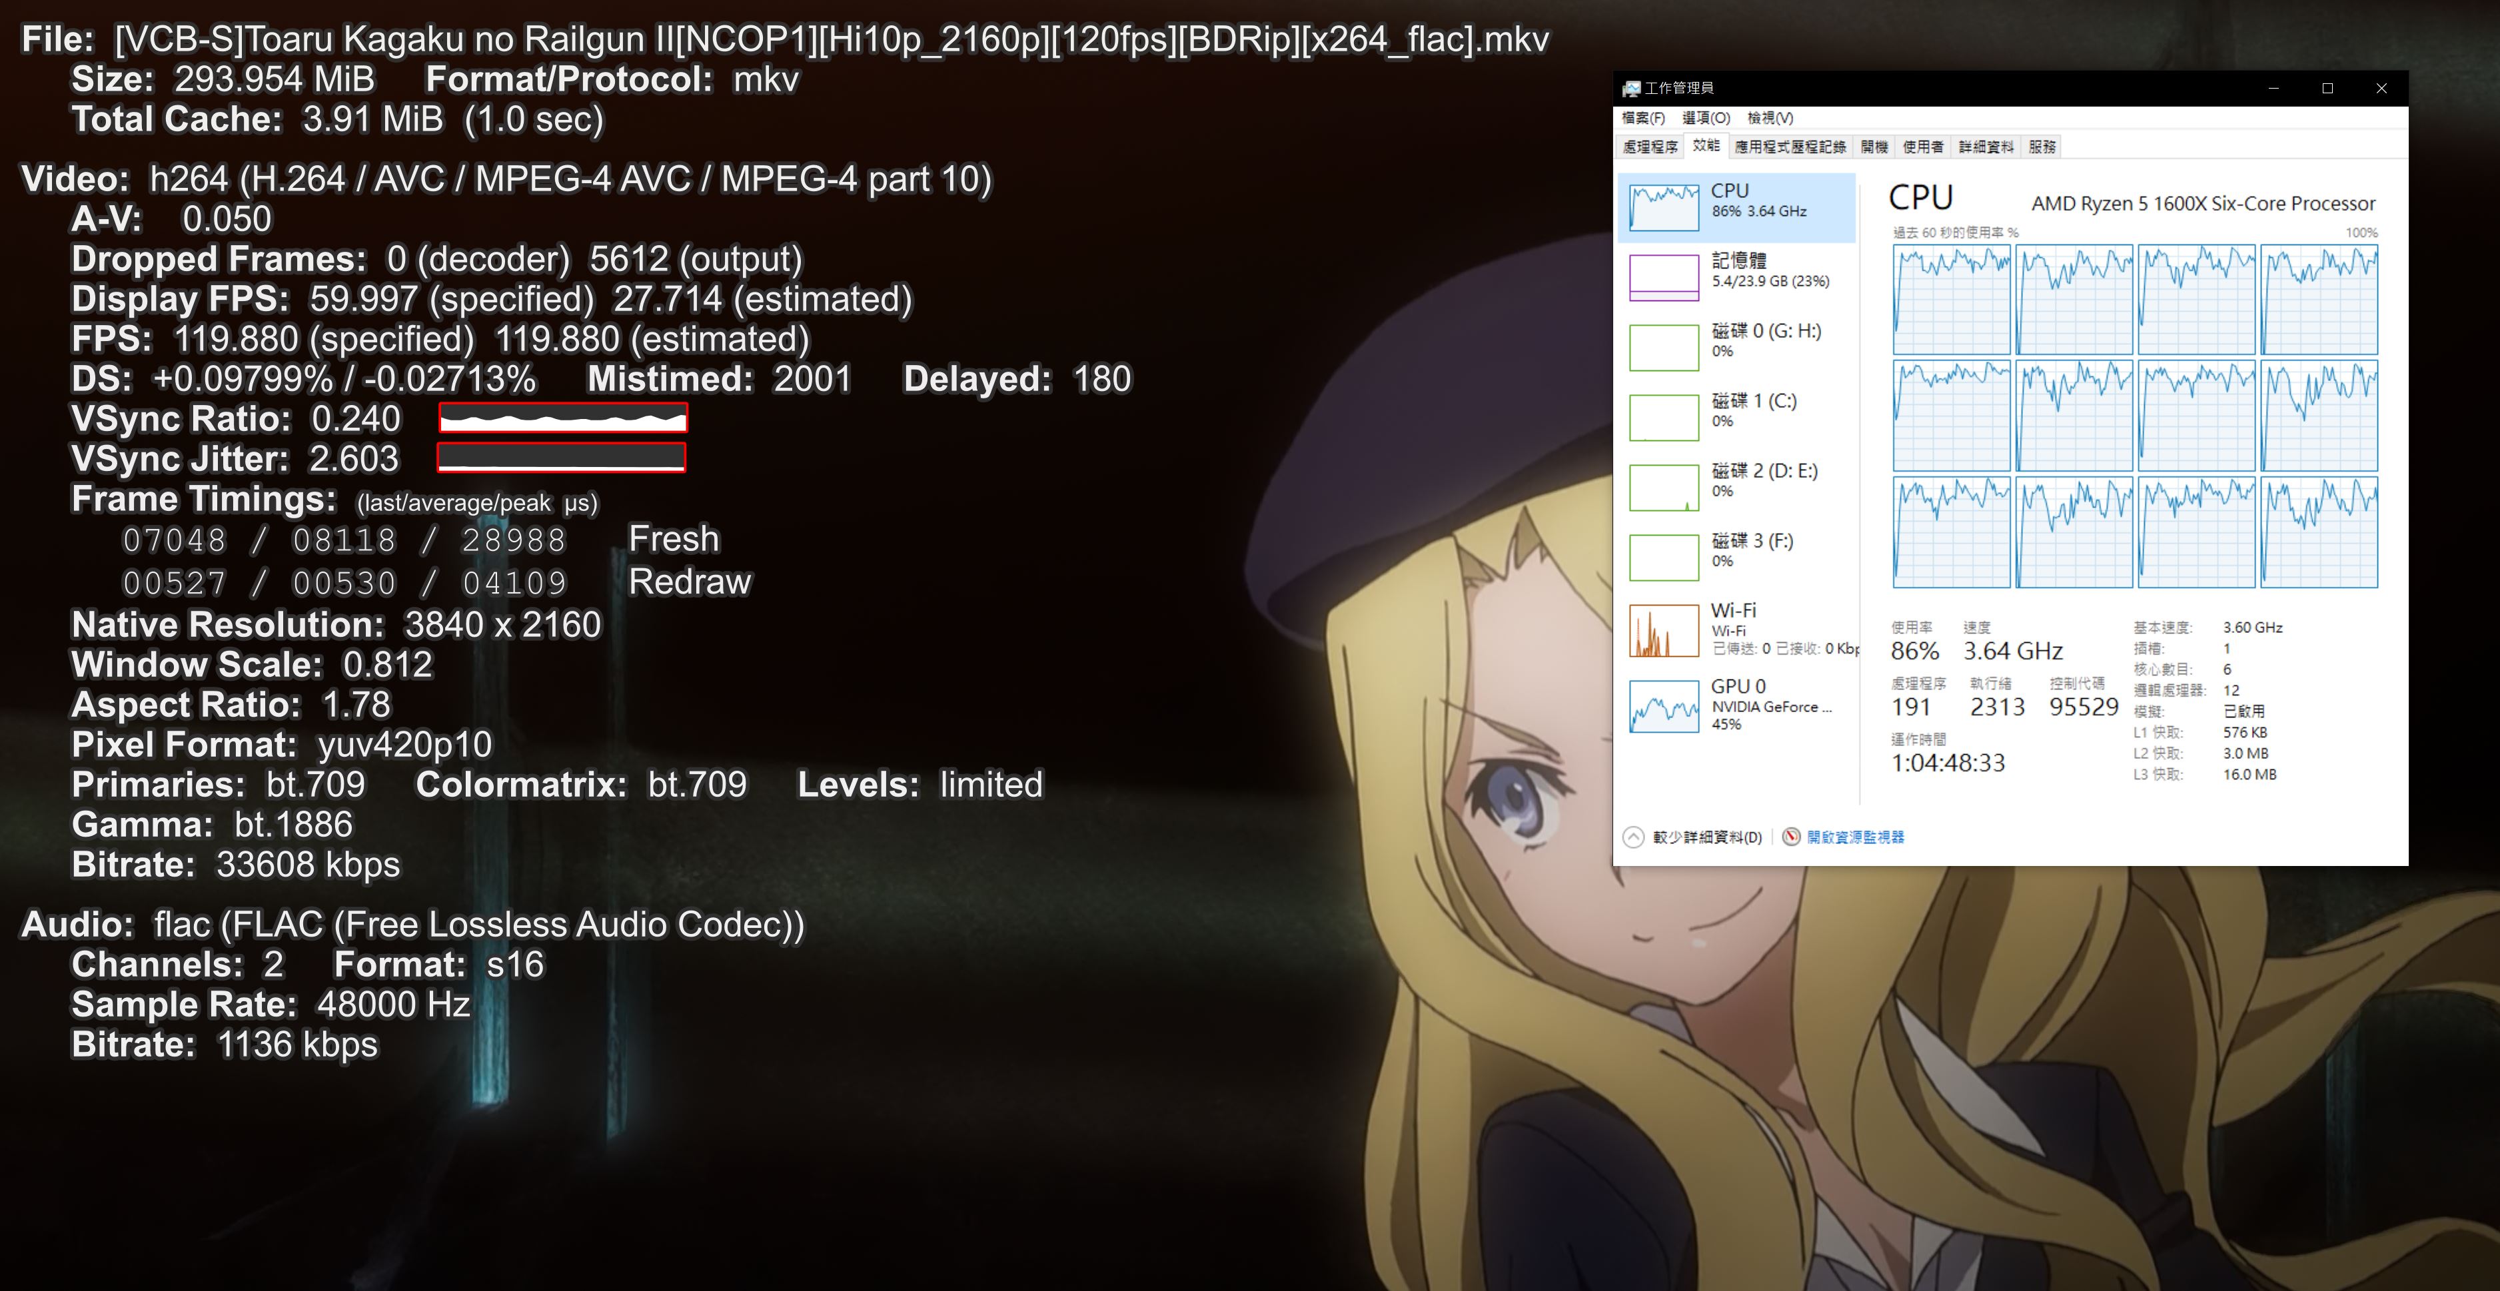Click the large CPU heading in performance pane
The height and width of the screenshot is (1291, 2500).
[1920, 198]
